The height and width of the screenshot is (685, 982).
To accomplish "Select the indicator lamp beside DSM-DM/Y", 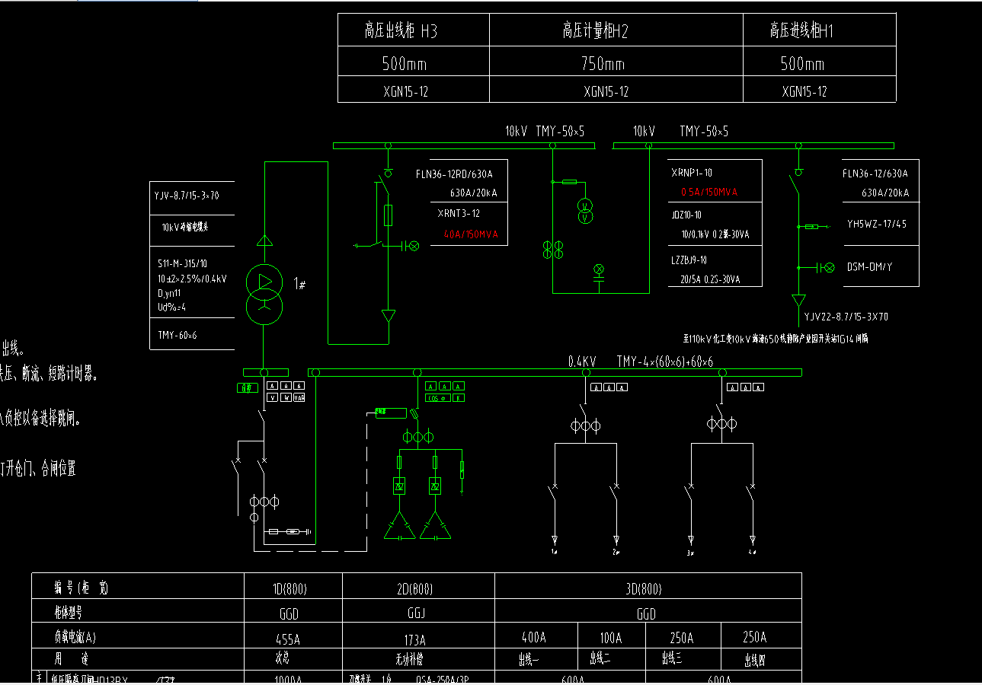I will pyautogui.click(x=831, y=267).
